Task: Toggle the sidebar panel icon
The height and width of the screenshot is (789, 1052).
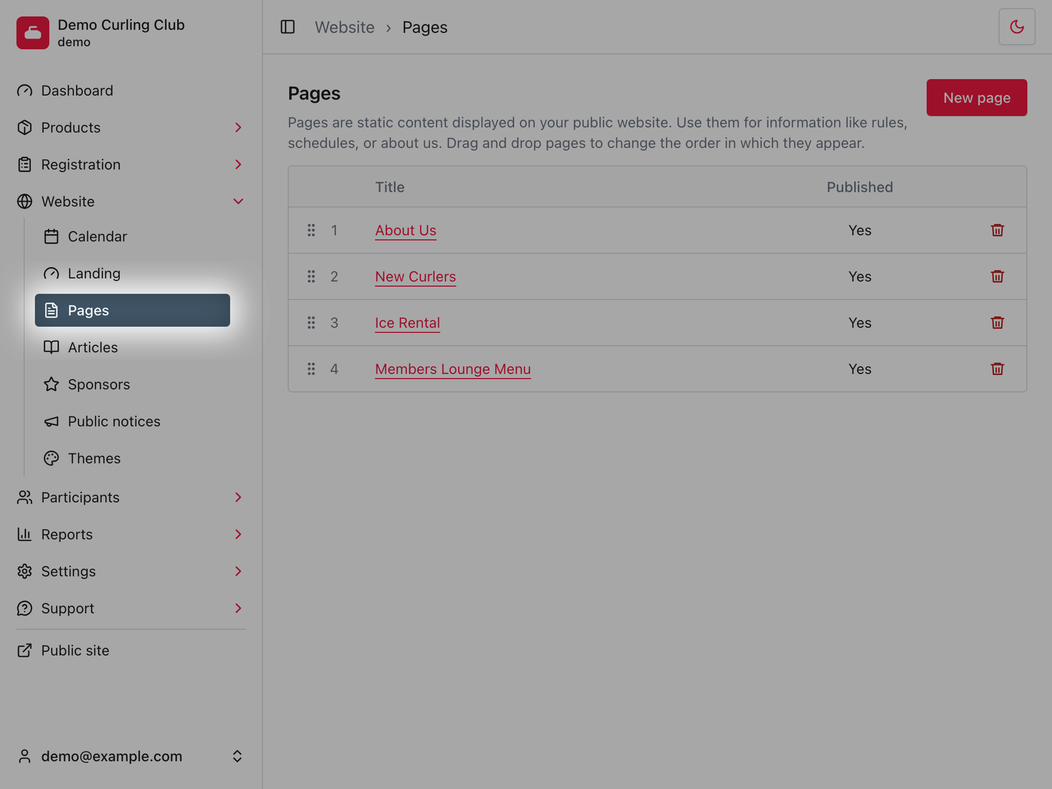Action: pos(288,27)
